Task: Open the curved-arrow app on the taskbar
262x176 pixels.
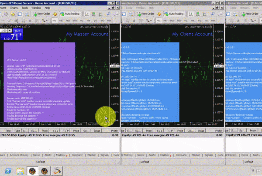Action: [57, 171]
